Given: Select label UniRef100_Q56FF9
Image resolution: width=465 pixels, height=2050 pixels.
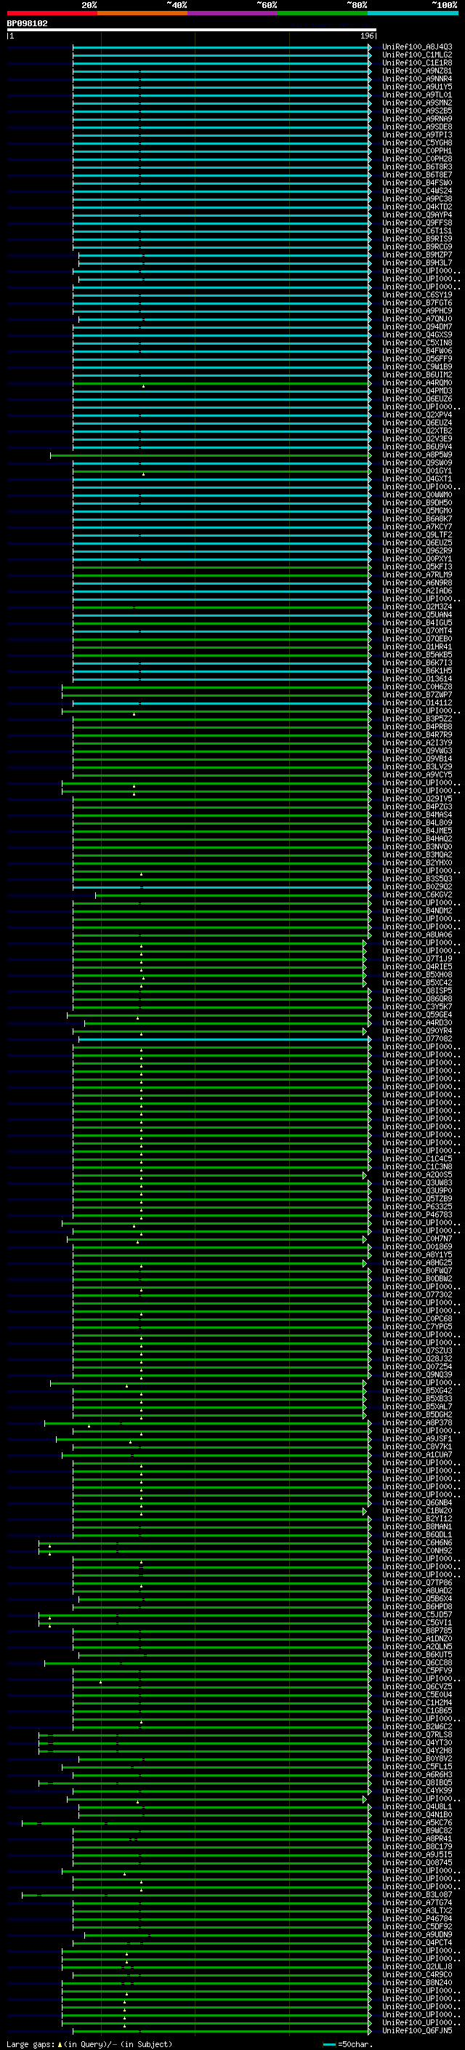Looking at the screenshot, I should click(416, 359).
